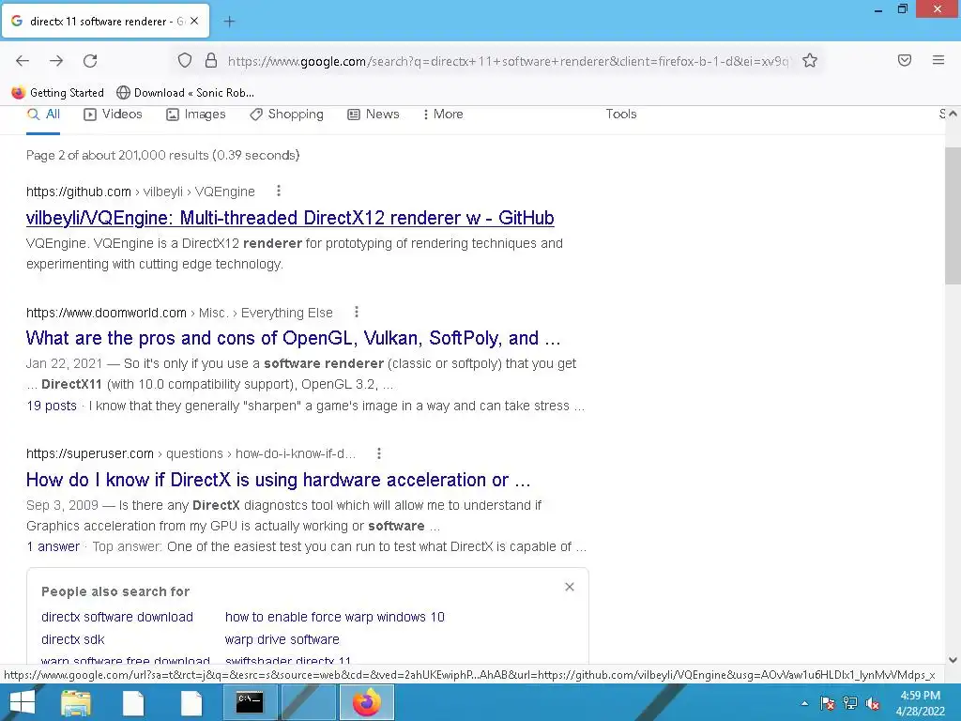Select the All search filter
Viewport: 961px width, 721px height.
43,114
